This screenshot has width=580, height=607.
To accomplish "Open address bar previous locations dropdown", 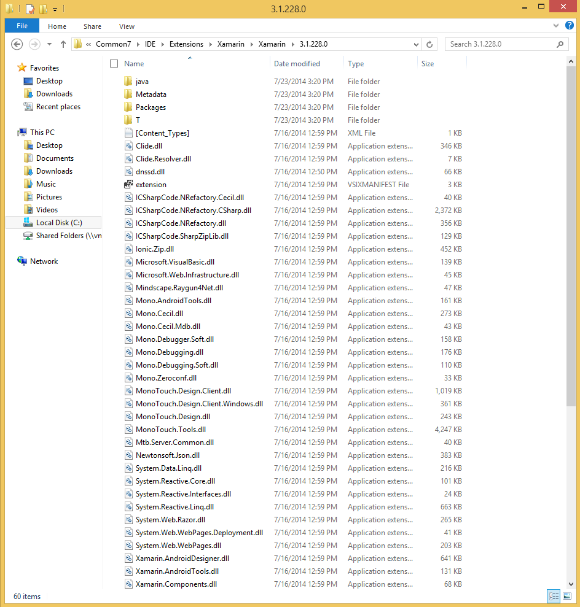I will pos(416,44).
